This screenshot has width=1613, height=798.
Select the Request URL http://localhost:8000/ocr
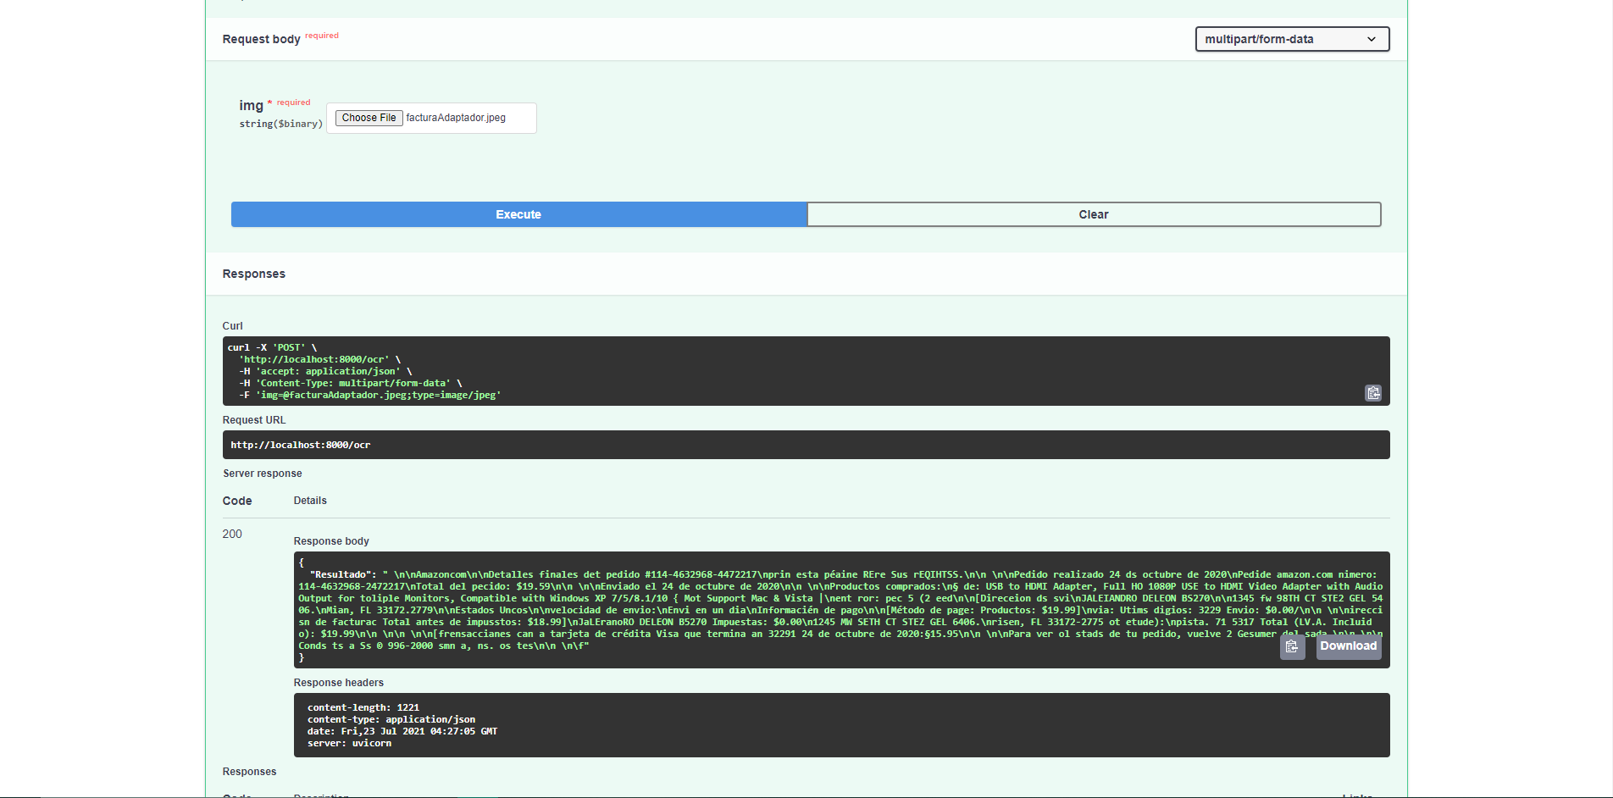click(x=302, y=444)
